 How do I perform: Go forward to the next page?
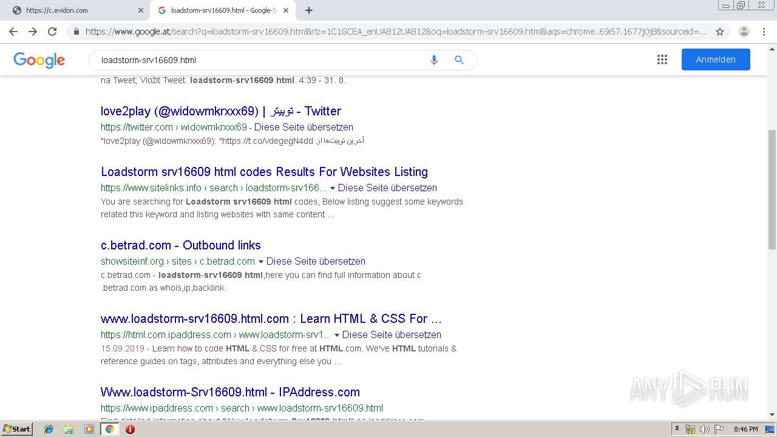click(x=33, y=32)
